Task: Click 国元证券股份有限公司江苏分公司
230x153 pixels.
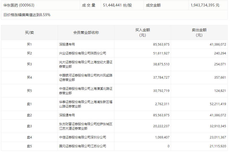Action: tap(83, 146)
